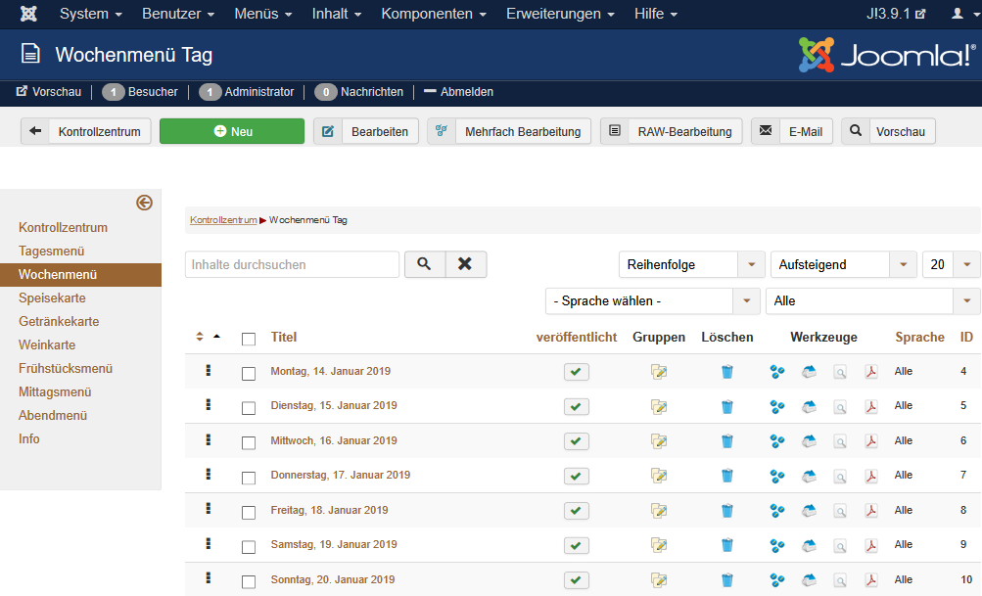Click the blue cloud tool icon for Donnerstag row
982x596 pixels.
tap(809, 476)
